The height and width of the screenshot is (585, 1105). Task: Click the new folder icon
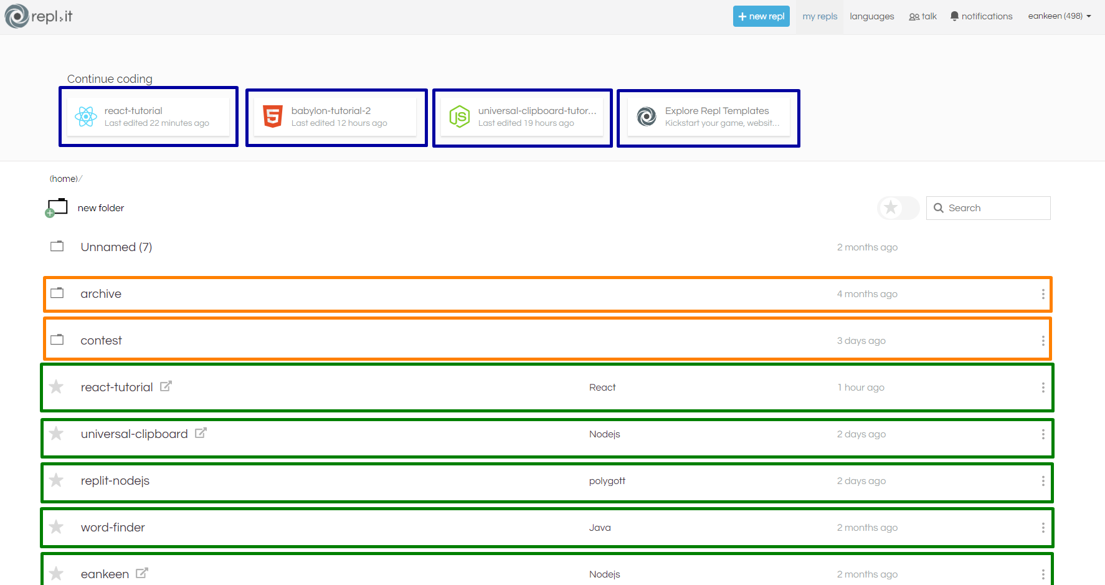(x=56, y=207)
